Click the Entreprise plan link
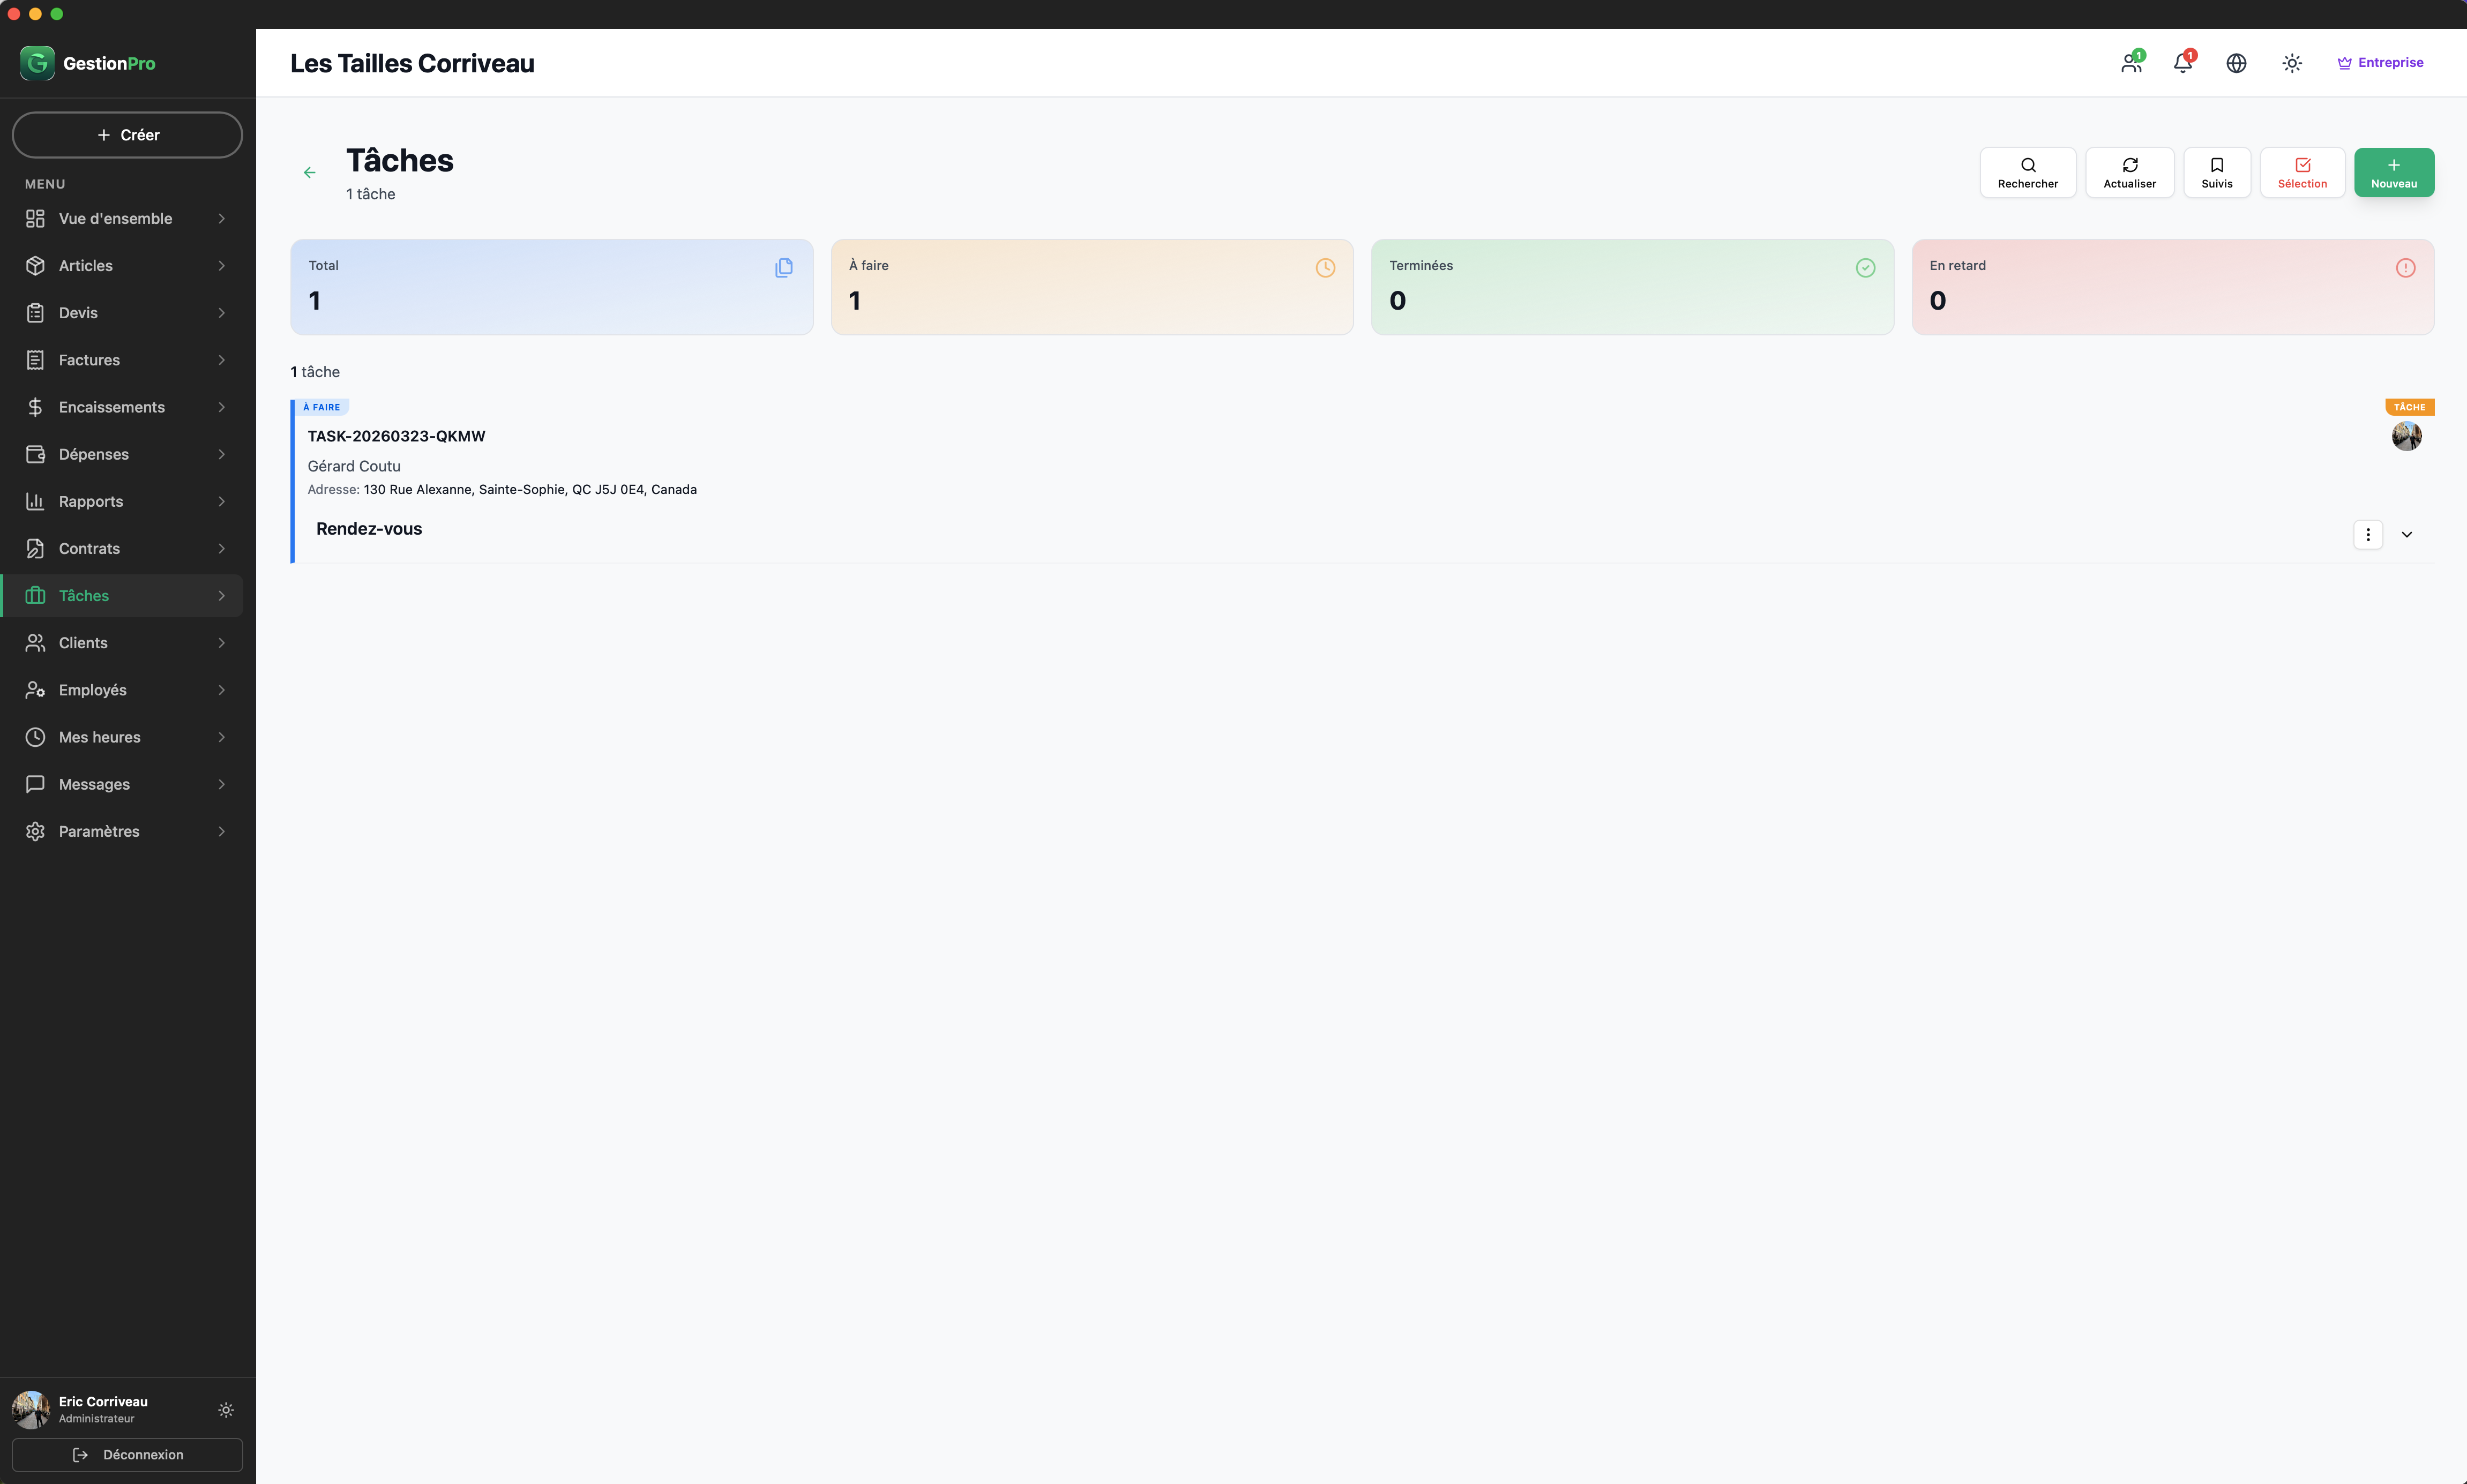The height and width of the screenshot is (1484, 2467). click(2380, 62)
